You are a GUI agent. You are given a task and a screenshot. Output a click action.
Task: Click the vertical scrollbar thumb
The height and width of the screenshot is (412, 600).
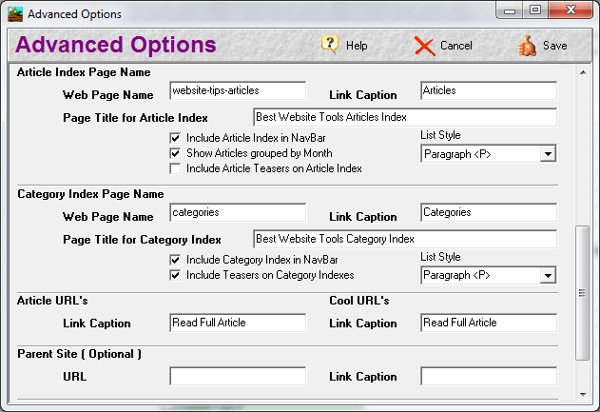tap(582, 293)
